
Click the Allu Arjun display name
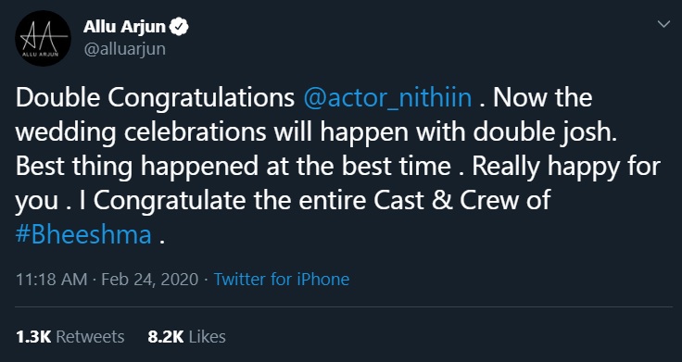coord(124,28)
